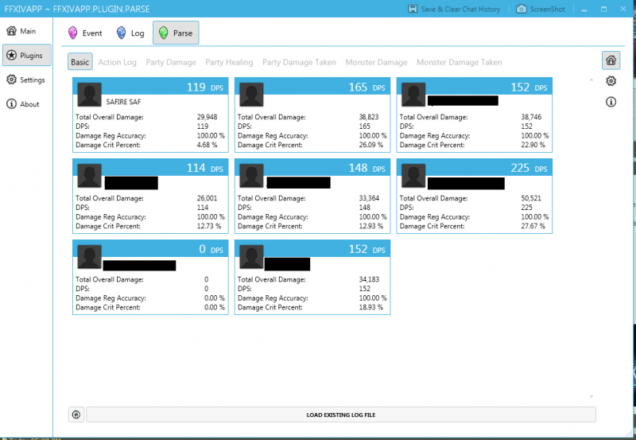This screenshot has height=440, width=636.
Task: Click the Save & Clear Chat History button
Action: click(454, 9)
